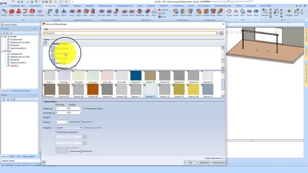Pick the yellow Verputz 14a texture swatch

pos(193,89)
